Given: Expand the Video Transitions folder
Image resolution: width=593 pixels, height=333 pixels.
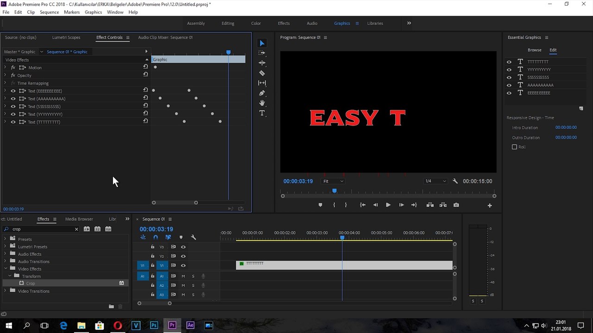Looking at the screenshot, I should point(6,291).
